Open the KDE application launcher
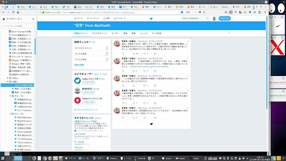The height and width of the screenshot is (161, 286). (x=3, y=158)
